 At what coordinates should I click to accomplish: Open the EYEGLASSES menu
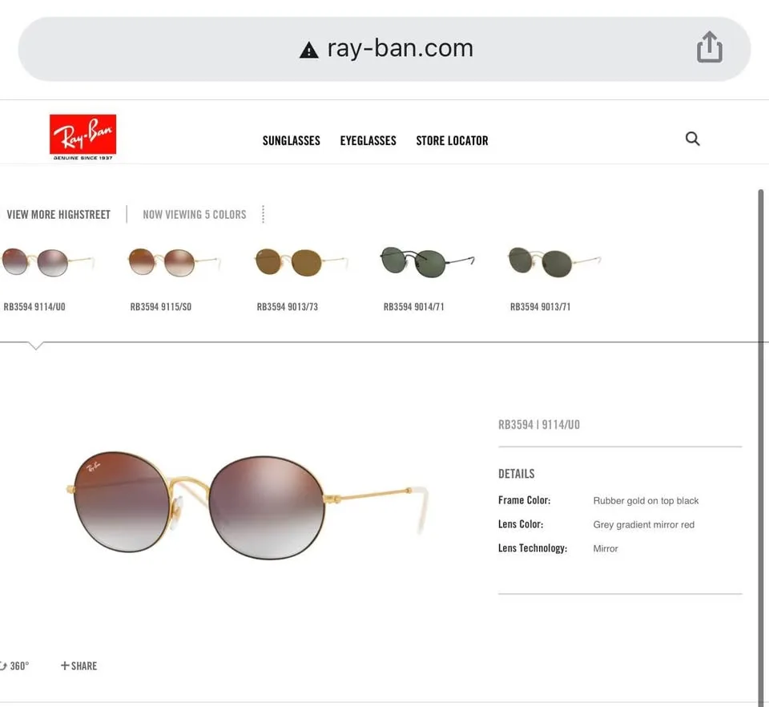(x=368, y=140)
